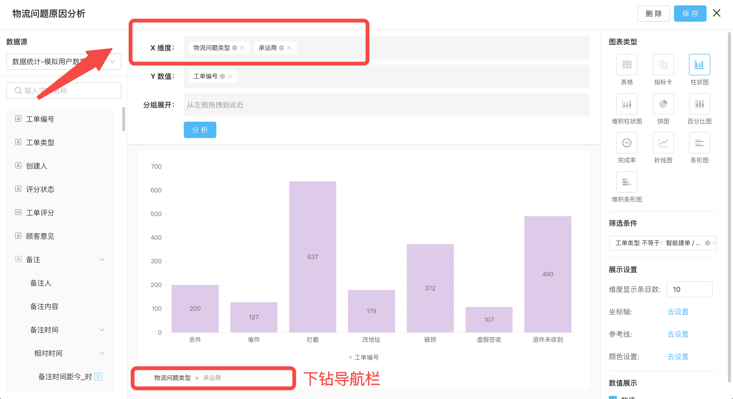The width and height of the screenshot is (733, 399).
Task: Click the 保存 button
Action: pos(690,13)
